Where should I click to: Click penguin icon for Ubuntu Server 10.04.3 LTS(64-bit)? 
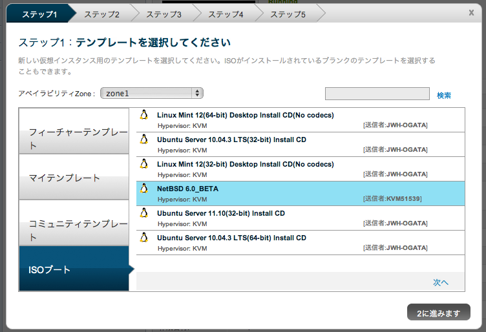coord(144,237)
